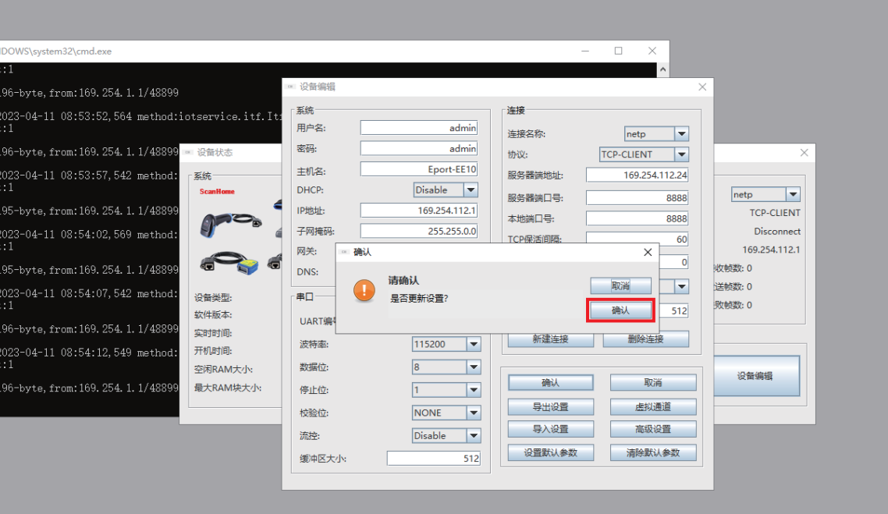Click the cmd.exe scrollbar up arrow

662,69
